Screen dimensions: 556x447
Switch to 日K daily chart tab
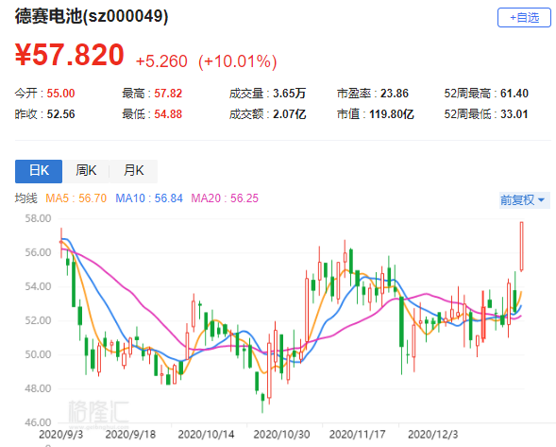coord(39,171)
